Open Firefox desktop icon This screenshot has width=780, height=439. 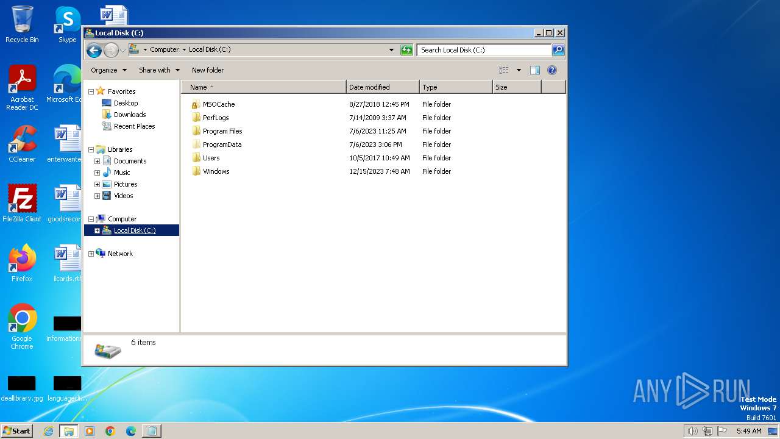tap(22, 263)
